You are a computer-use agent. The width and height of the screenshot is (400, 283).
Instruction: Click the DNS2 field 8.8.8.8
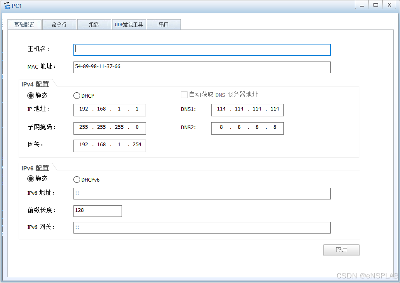point(247,128)
